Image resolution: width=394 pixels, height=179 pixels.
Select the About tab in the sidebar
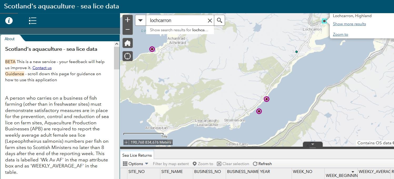(x=9, y=39)
